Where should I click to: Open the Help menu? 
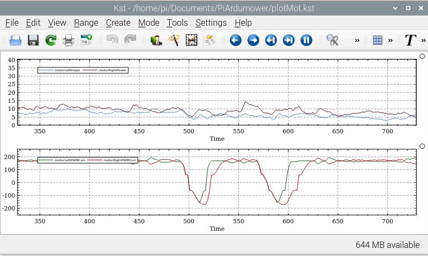pyautogui.click(x=243, y=22)
